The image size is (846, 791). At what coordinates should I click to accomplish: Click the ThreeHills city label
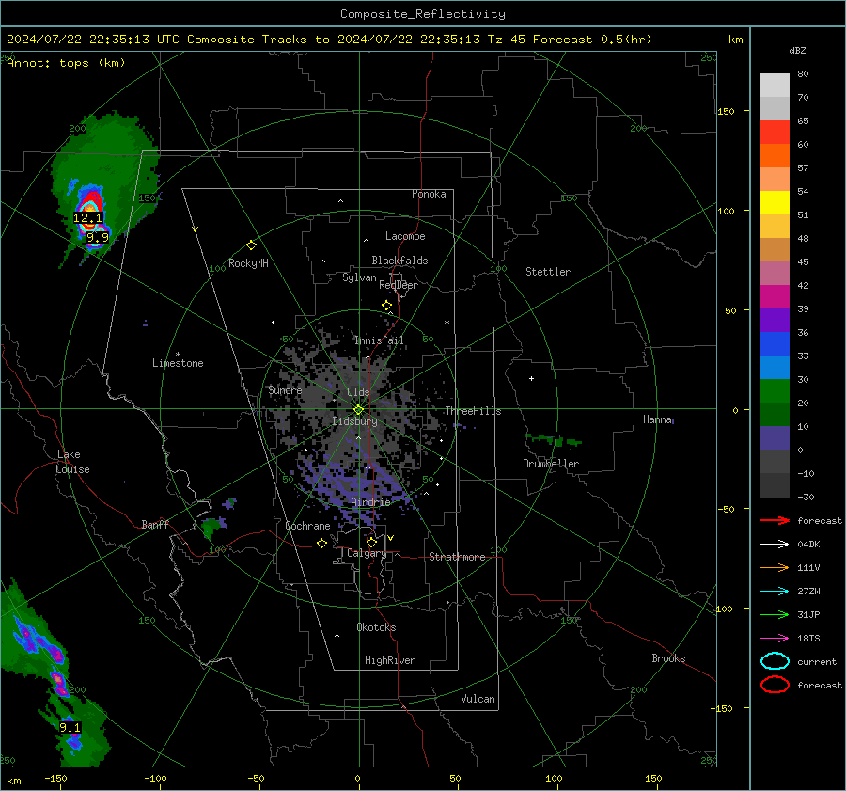pyautogui.click(x=473, y=411)
